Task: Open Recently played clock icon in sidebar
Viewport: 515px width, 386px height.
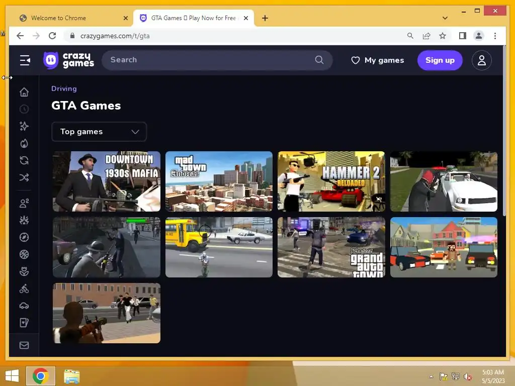Action: tap(24, 109)
